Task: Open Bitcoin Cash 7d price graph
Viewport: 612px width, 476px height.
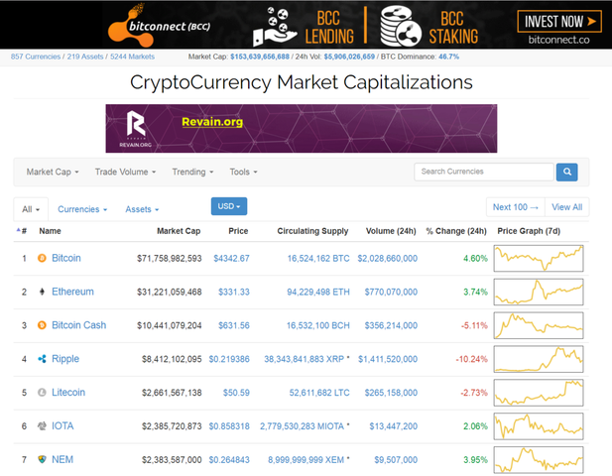Action: [x=539, y=325]
